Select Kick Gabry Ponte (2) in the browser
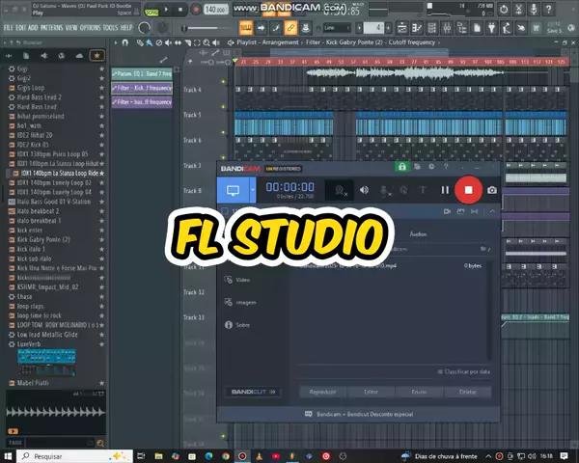 [x=43, y=239]
